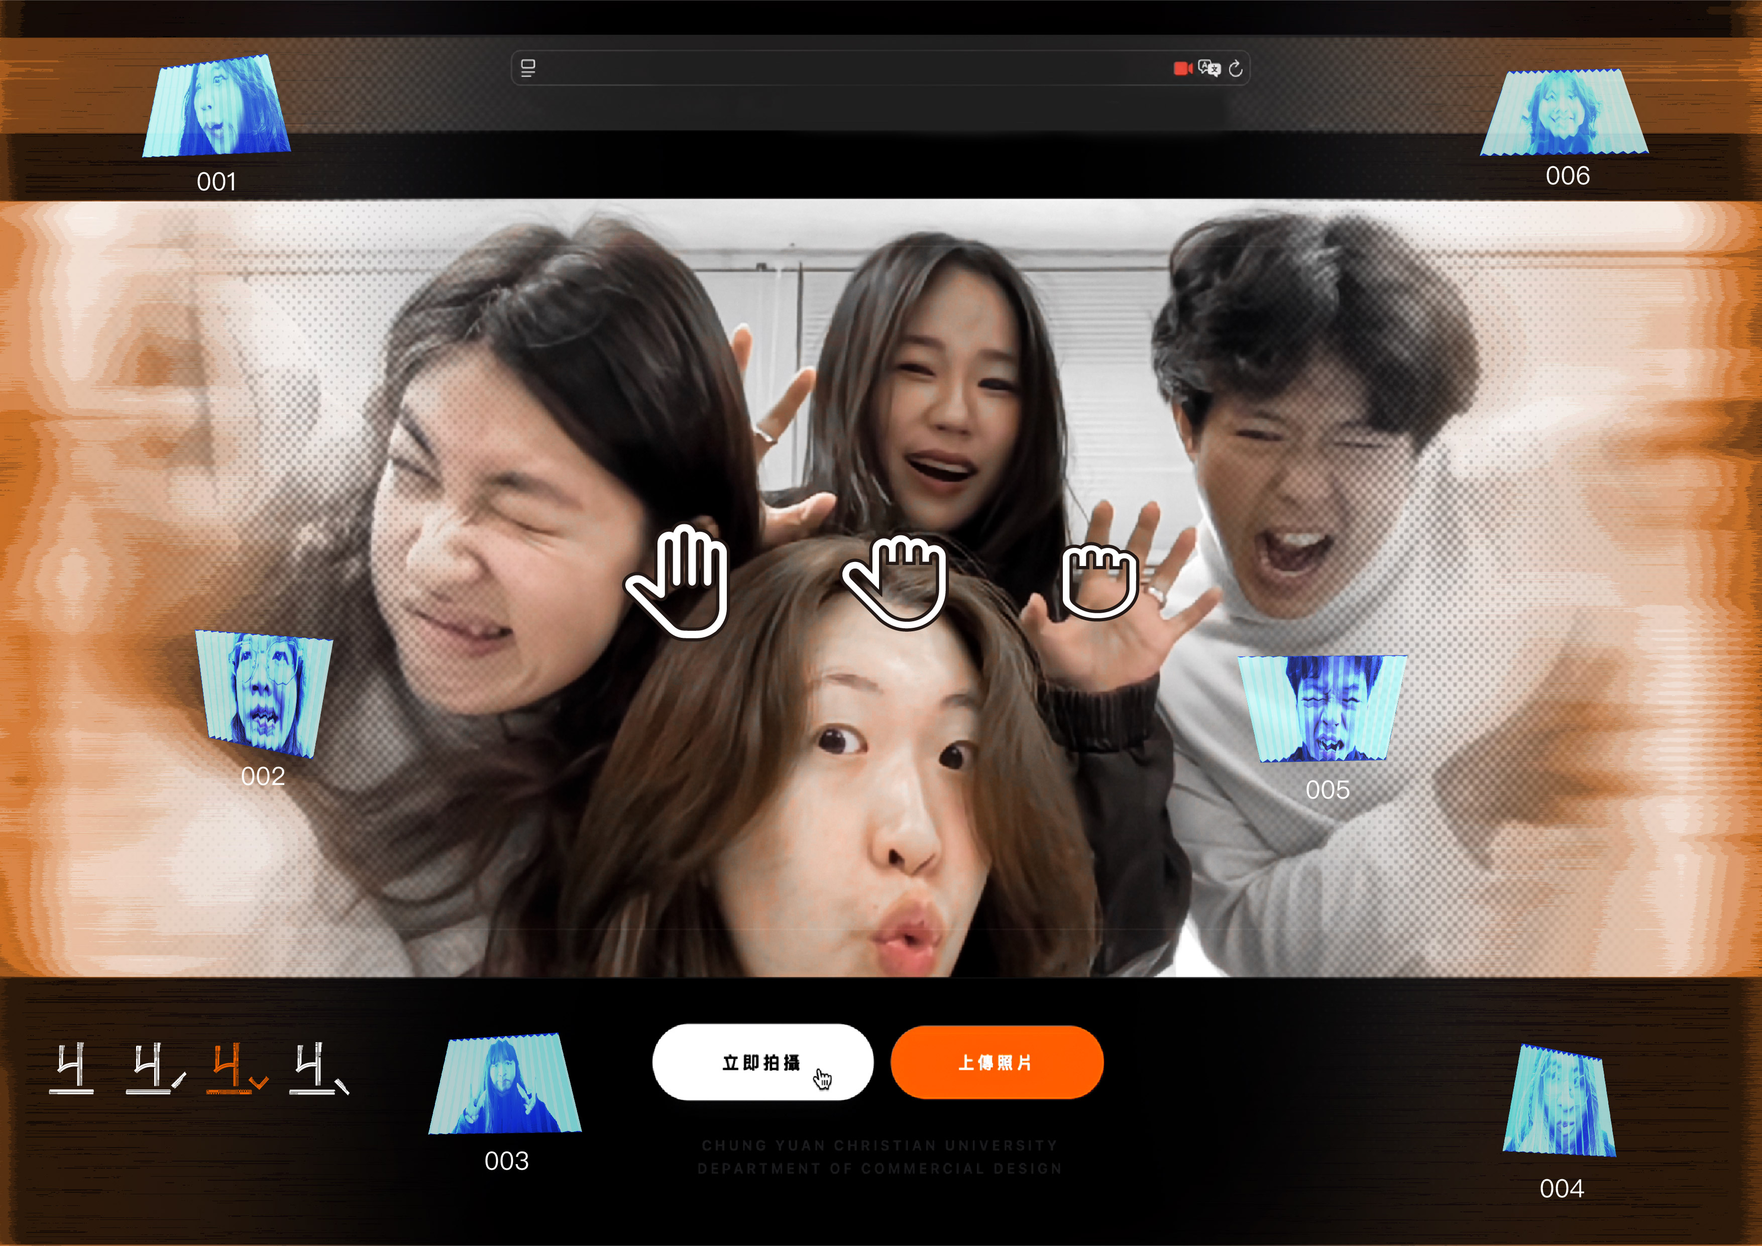Open face thumbnail 004
1762x1246 pixels.
pyautogui.click(x=1560, y=1100)
